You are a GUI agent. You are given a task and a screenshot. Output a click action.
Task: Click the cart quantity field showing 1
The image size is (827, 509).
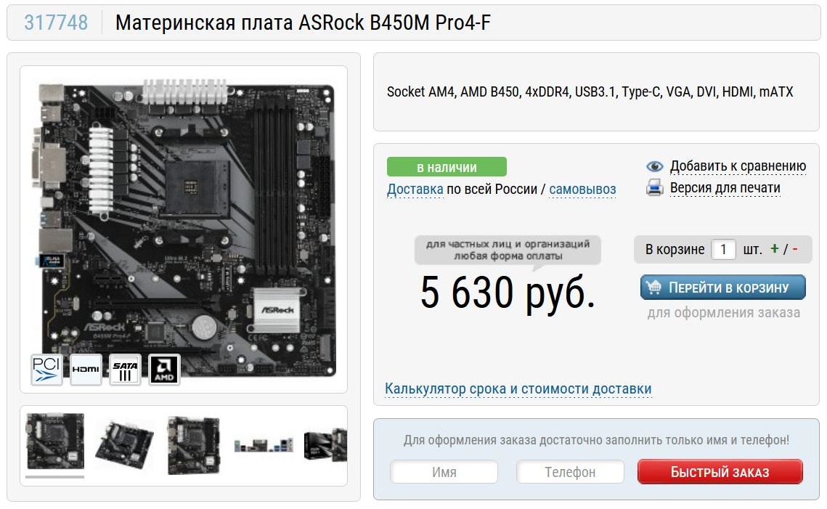click(723, 249)
